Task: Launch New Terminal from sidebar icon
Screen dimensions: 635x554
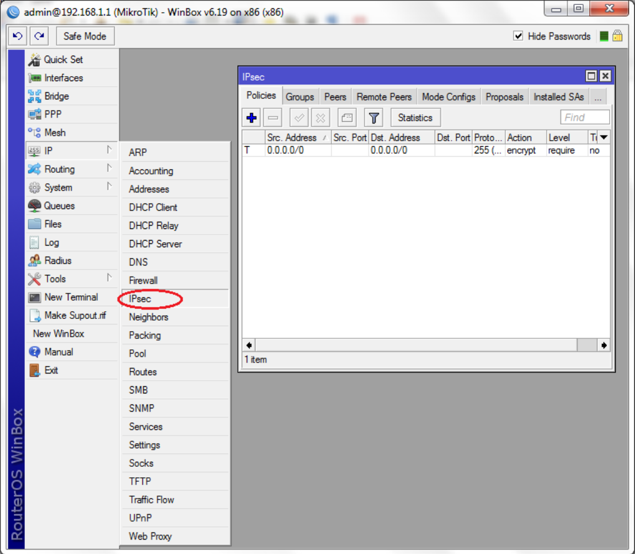Action: (x=34, y=297)
